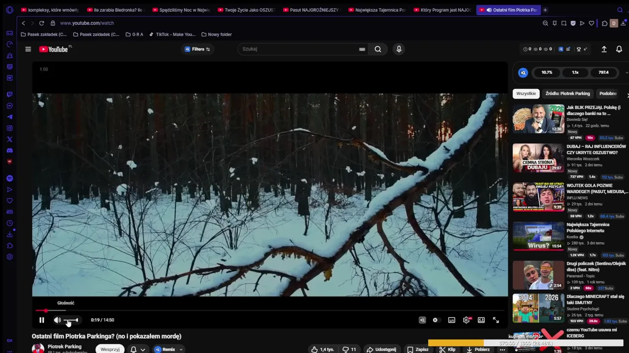Viewport: 629px width, 353px height.
Task: Switch to Twoje Życie Jako OSZUST tab
Action: tap(246, 10)
